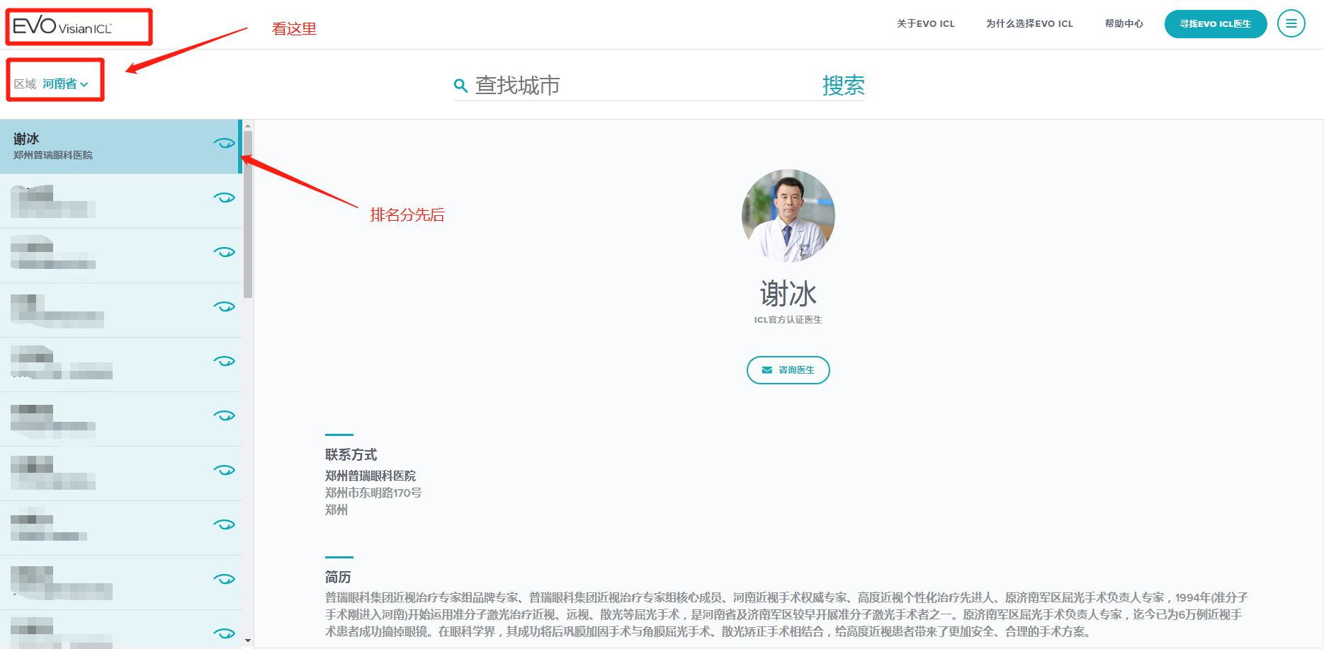Open the 关于EVO ICL menu item
This screenshot has height=649, width=1324.
point(925,23)
